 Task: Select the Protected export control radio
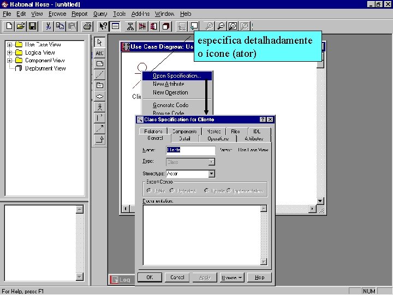172,191
